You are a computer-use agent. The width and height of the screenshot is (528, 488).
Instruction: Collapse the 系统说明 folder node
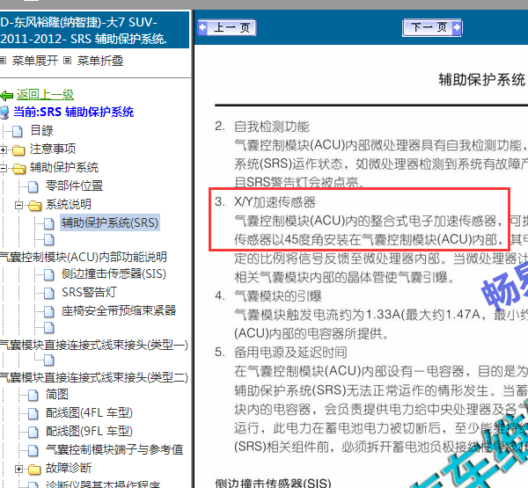[x=19, y=205]
